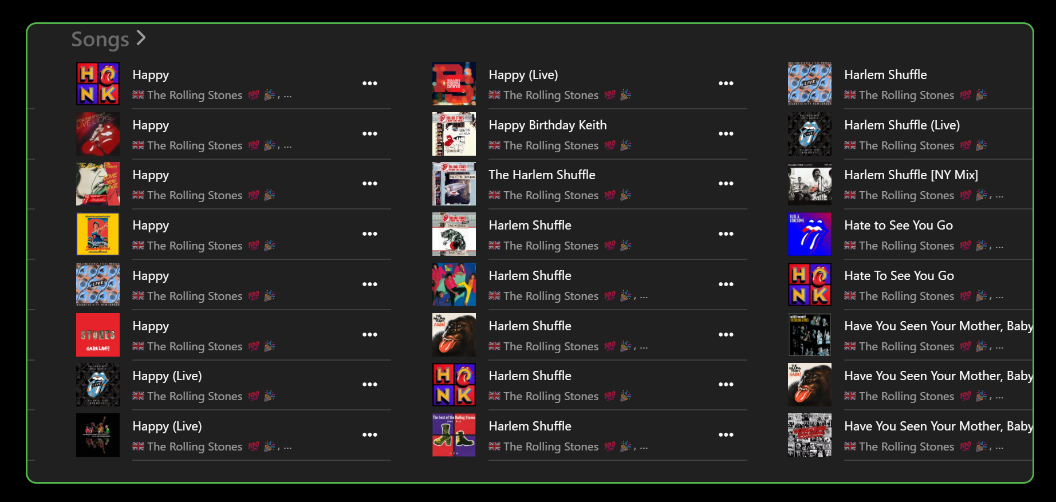Open more options for Harlem Shuffle with boots cover
Screen dimensions: 1056x502
pyautogui.click(x=726, y=435)
